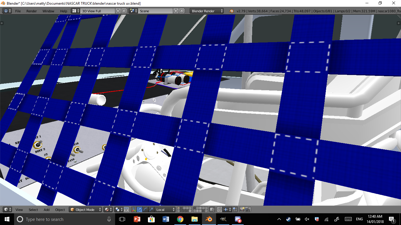Open the 3D View editor type selector
401x225 pixels.
(7, 209)
